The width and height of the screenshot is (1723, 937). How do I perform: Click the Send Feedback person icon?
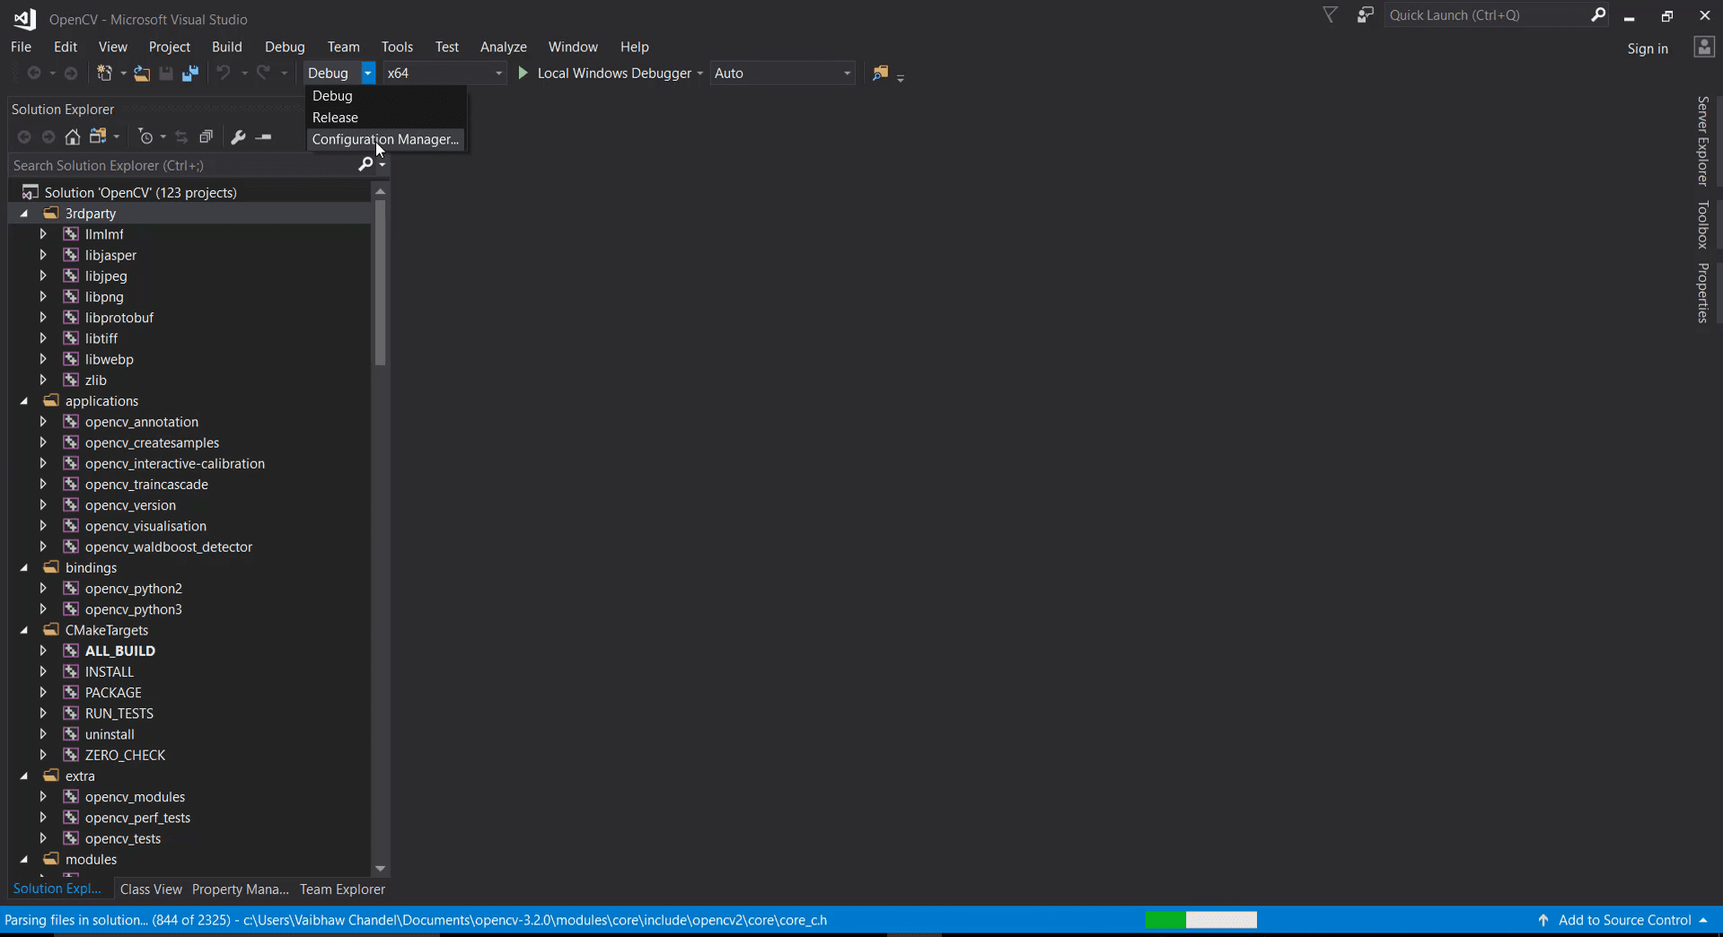(1365, 14)
